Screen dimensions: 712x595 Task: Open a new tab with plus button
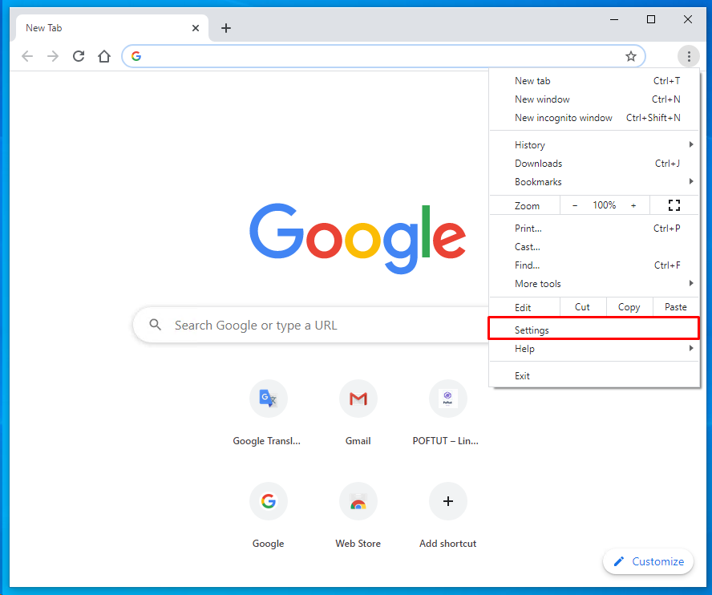(x=225, y=28)
